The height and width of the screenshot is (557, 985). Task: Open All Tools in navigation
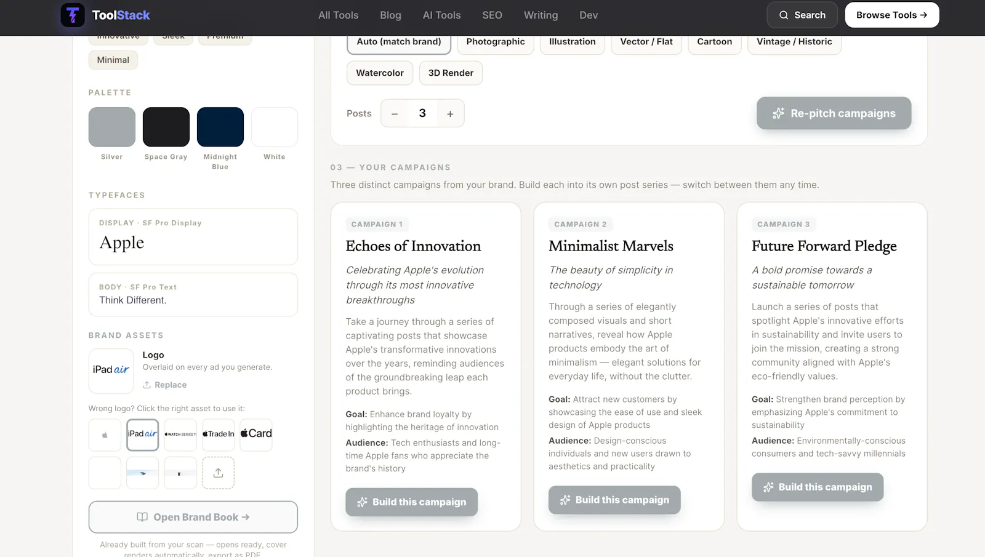[x=338, y=15]
